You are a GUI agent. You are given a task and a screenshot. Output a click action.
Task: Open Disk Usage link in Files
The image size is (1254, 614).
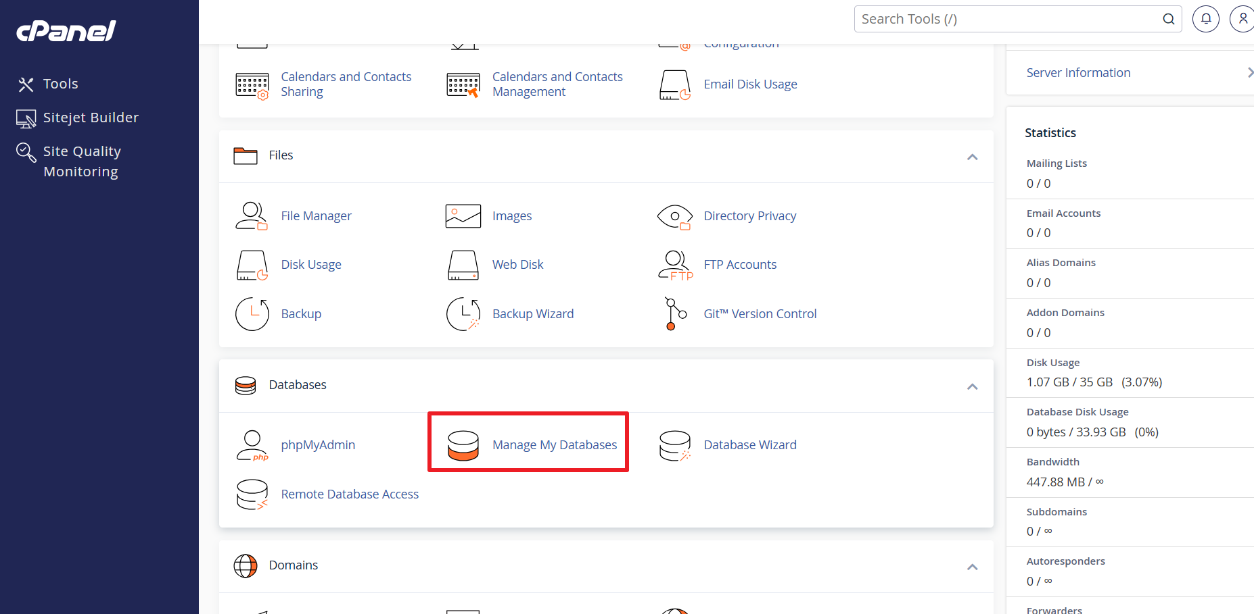click(x=311, y=265)
